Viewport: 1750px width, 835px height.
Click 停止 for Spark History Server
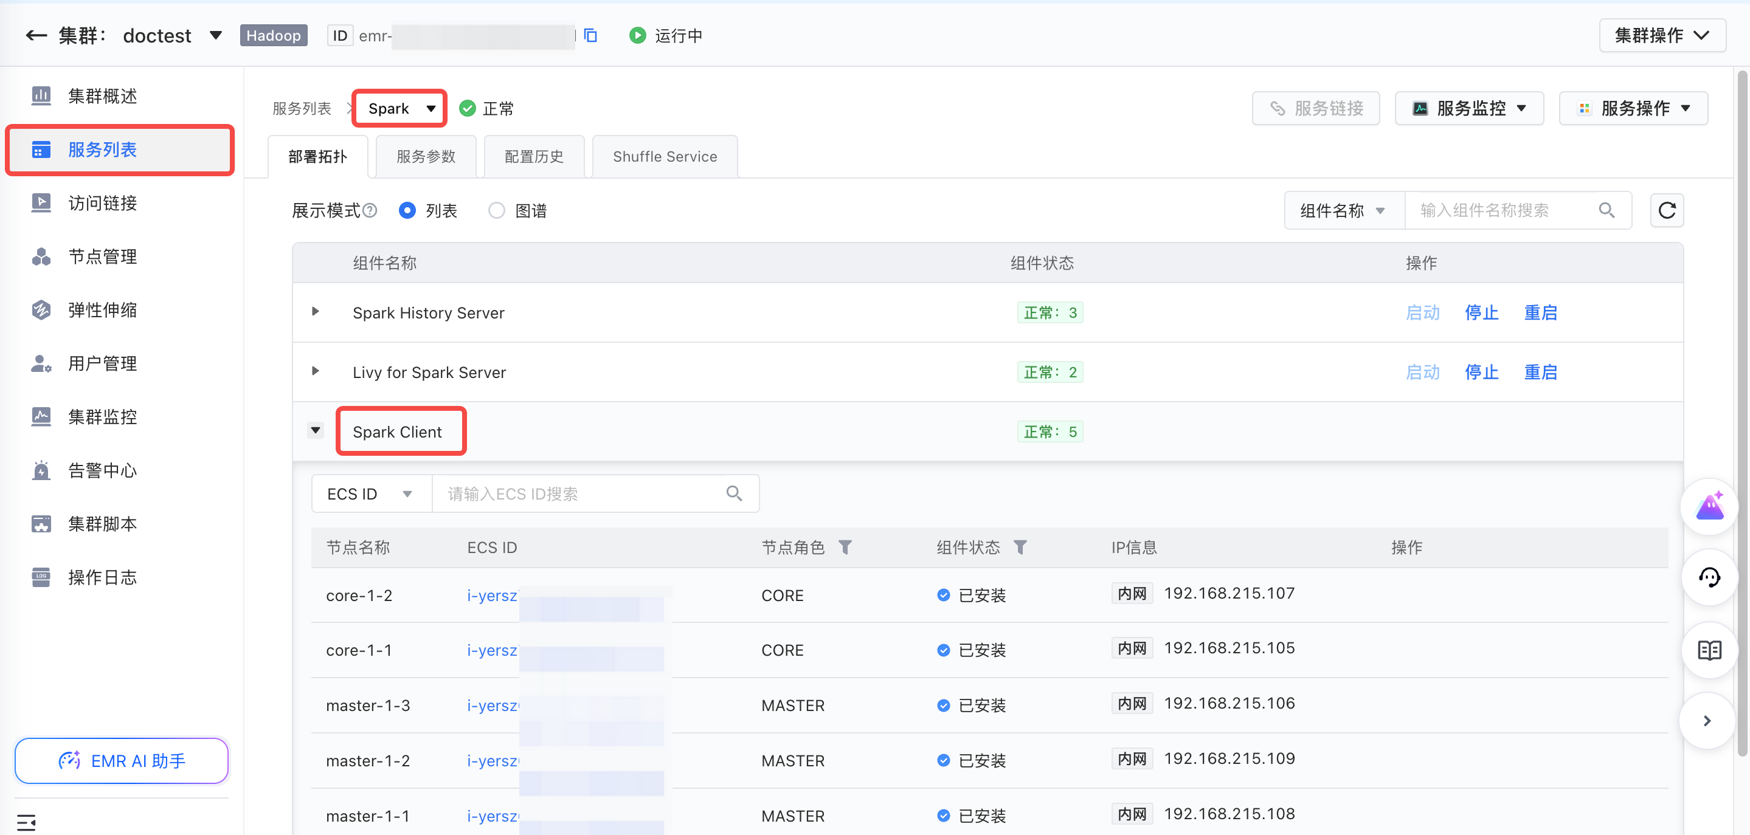click(x=1482, y=312)
